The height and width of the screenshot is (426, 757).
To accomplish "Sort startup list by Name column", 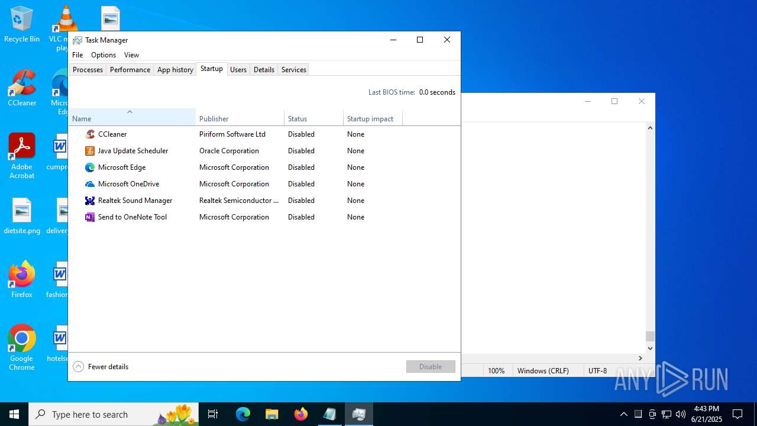I will (132, 117).
